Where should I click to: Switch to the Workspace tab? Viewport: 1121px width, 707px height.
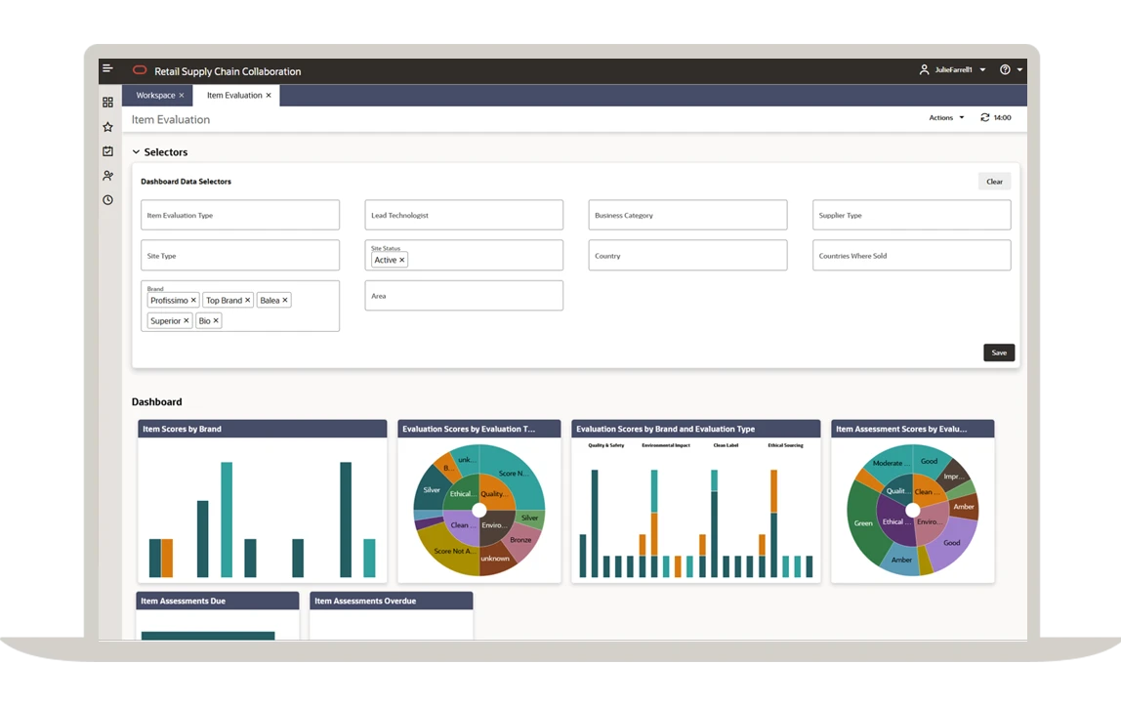pos(154,95)
